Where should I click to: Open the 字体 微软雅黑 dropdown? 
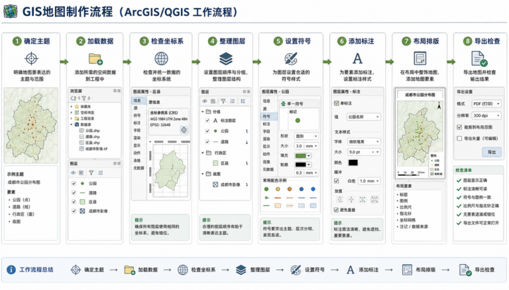(x=363, y=142)
